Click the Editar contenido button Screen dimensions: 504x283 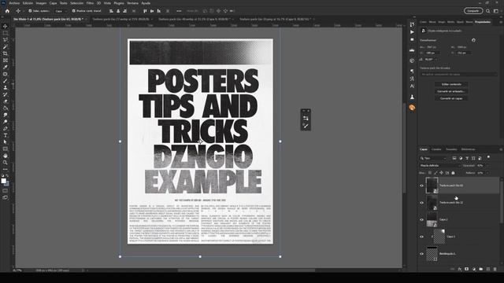coord(451,84)
